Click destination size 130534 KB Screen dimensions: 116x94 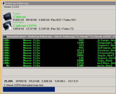(x=18, y=29)
